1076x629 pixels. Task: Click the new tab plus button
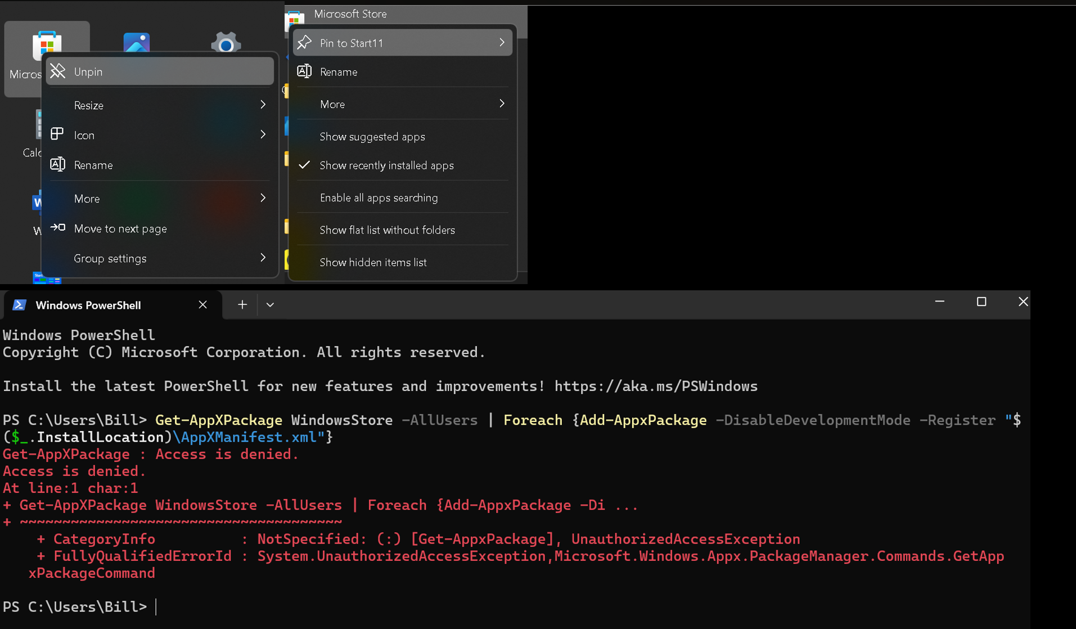(242, 304)
